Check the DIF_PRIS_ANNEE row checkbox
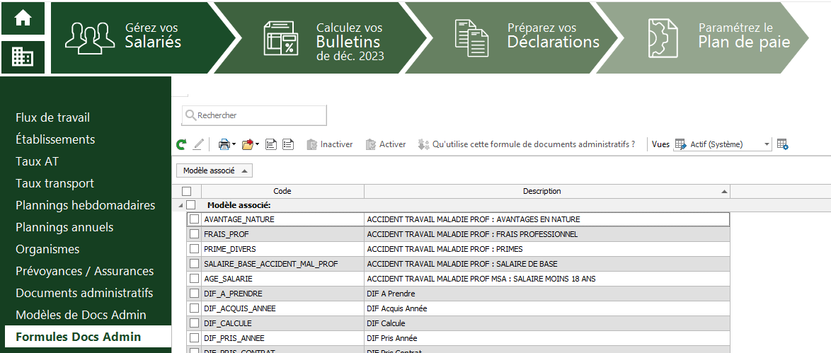The width and height of the screenshot is (831, 353). click(x=195, y=337)
